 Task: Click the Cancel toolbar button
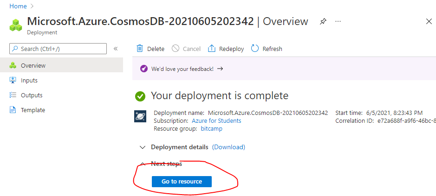[186, 49]
